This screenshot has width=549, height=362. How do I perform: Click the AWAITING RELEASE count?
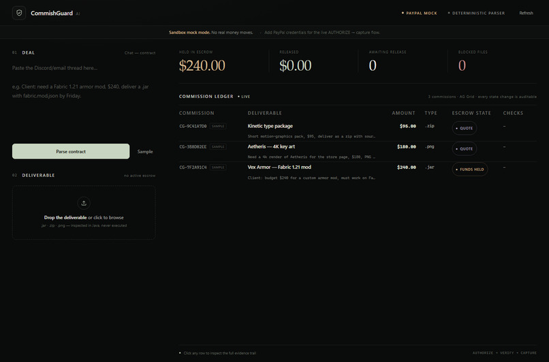coord(373,66)
